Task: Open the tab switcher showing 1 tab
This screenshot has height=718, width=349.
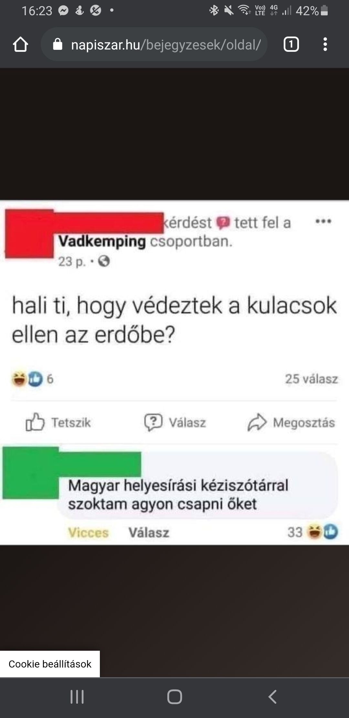Action: pyautogui.click(x=291, y=44)
